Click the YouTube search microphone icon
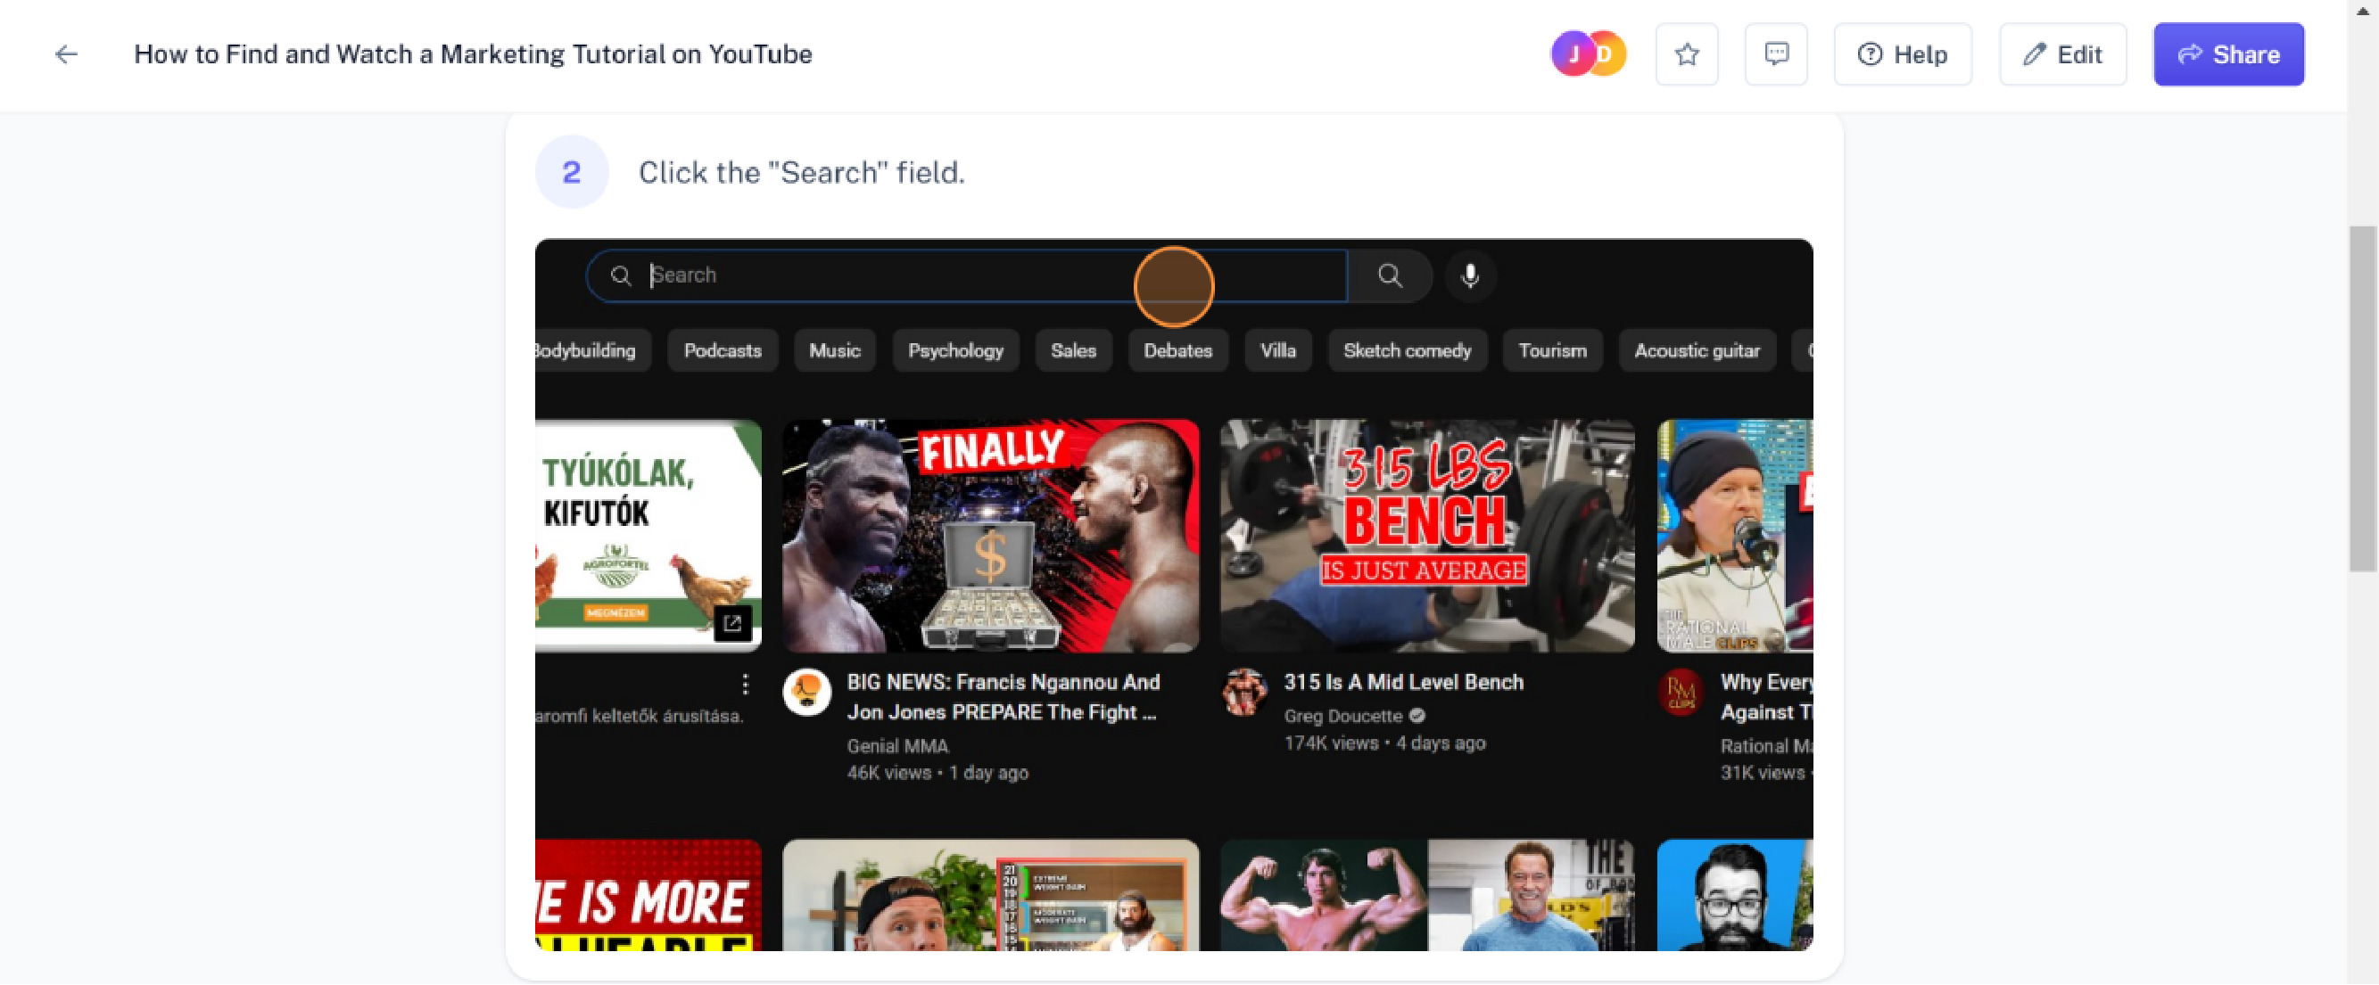Viewport: 2379px width, 985px height. [1468, 275]
